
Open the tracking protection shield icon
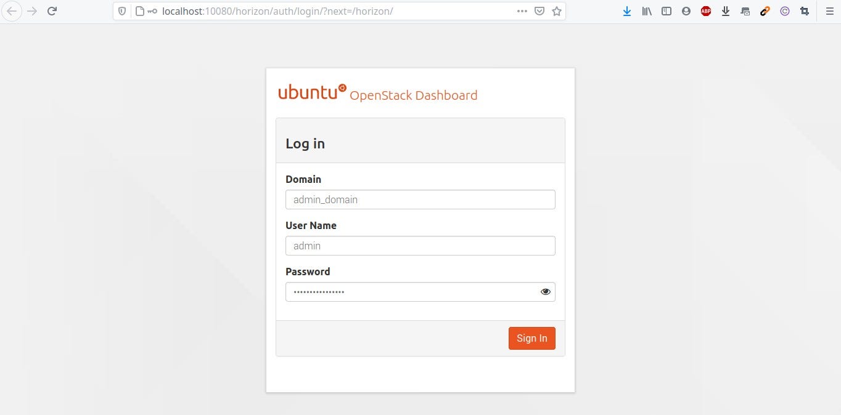click(x=122, y=11)
